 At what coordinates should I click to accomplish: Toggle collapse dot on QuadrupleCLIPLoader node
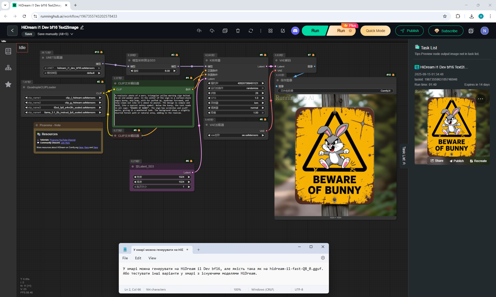click(x=24, y=87)
